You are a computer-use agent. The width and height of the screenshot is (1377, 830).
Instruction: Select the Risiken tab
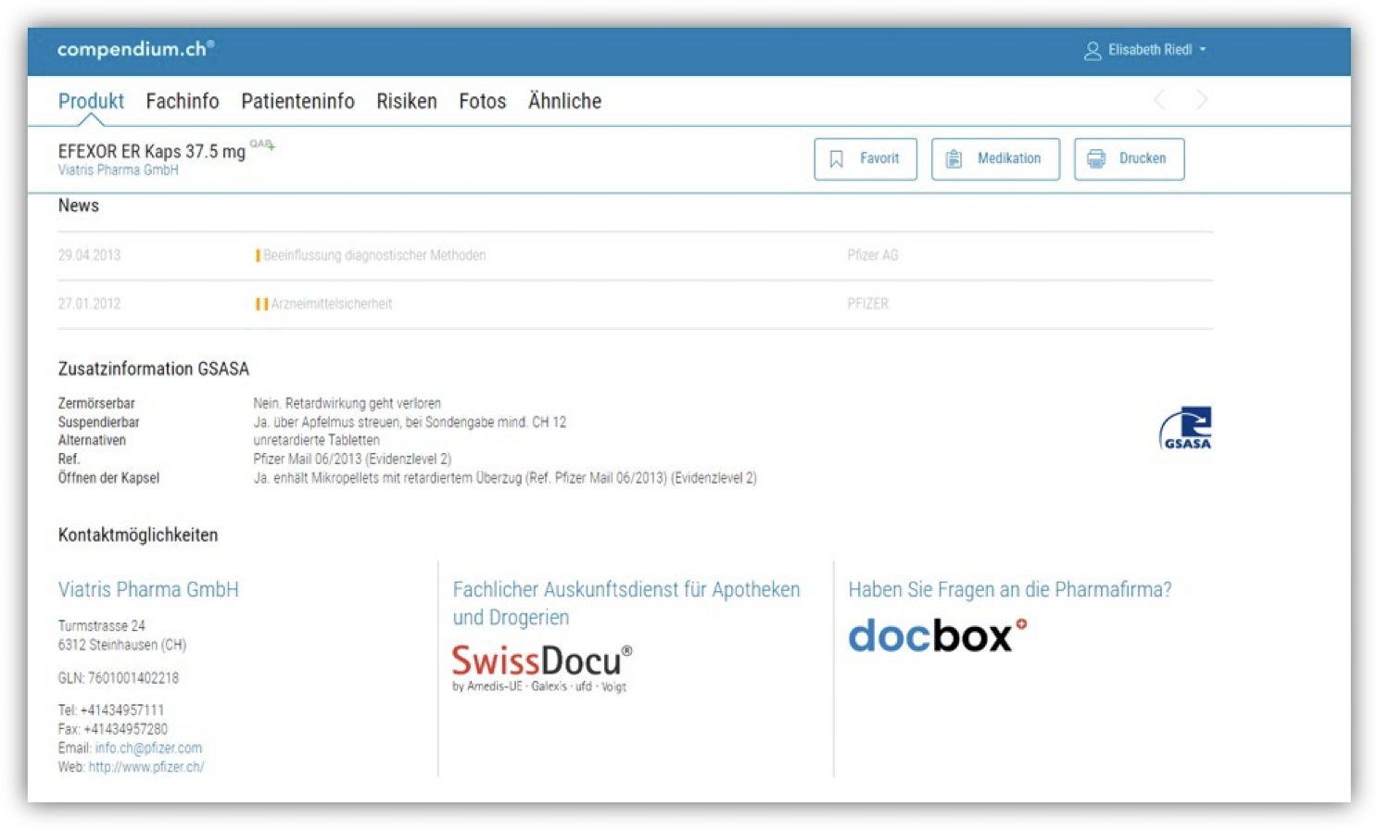pos(406,101)
